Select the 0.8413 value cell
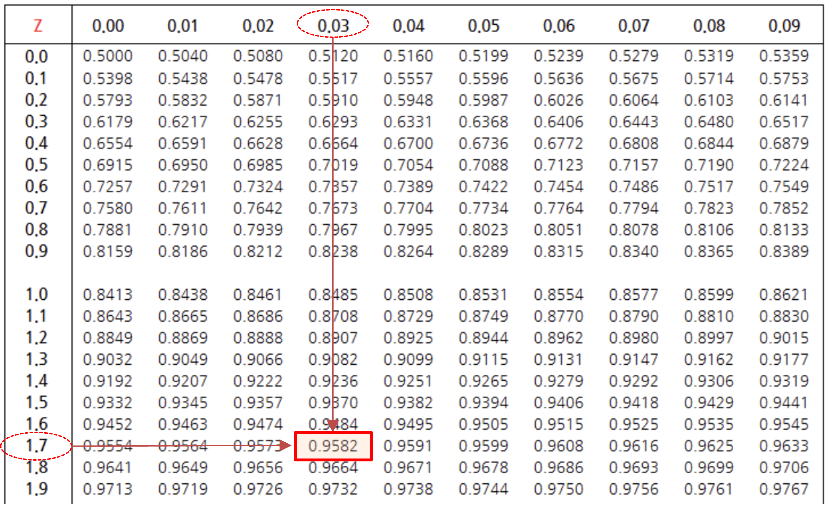This screenshot has width=827, height=508. pos(108,295)
